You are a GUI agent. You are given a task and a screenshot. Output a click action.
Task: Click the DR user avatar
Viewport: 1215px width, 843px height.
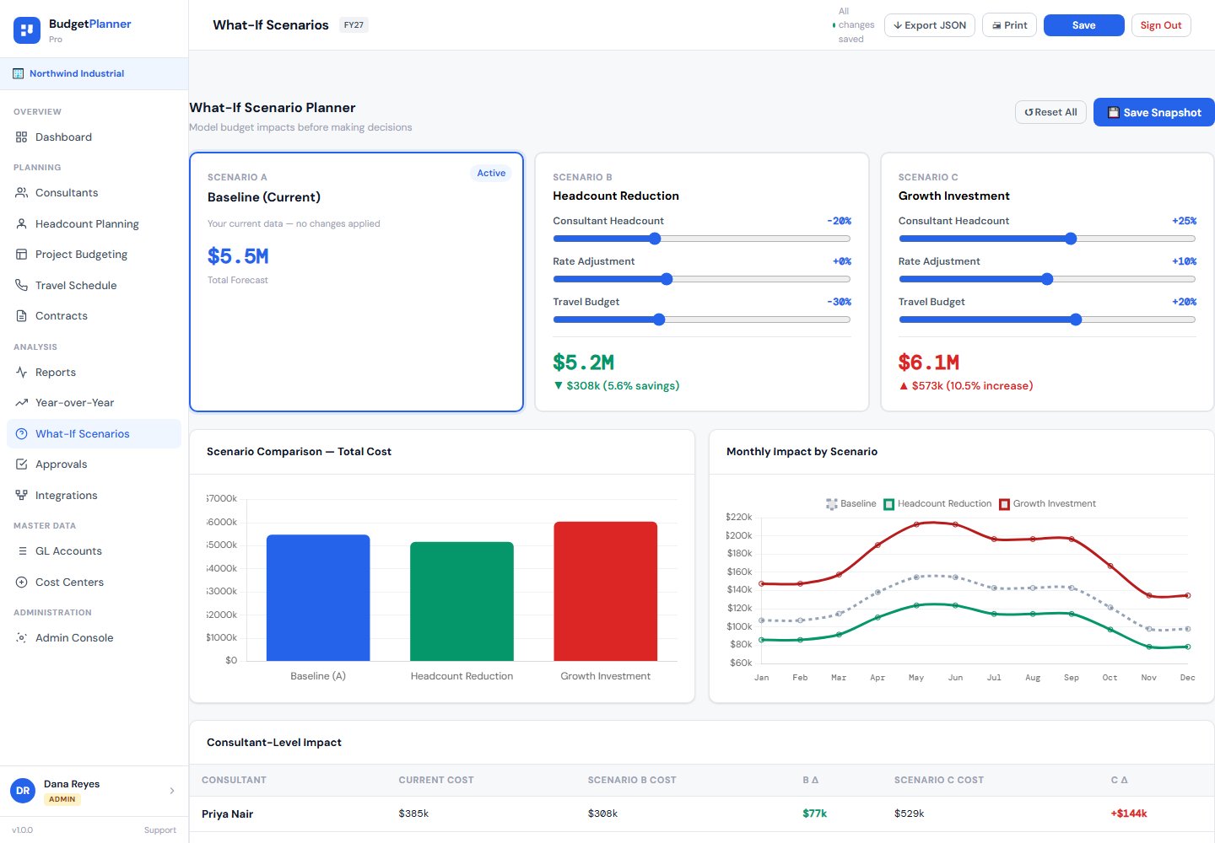coord(23,791)
